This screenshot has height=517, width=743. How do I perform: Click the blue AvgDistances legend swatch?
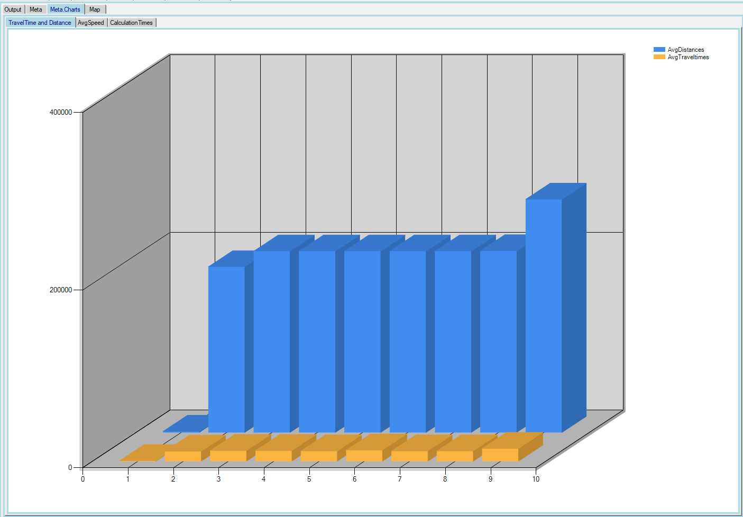(659, 50)
